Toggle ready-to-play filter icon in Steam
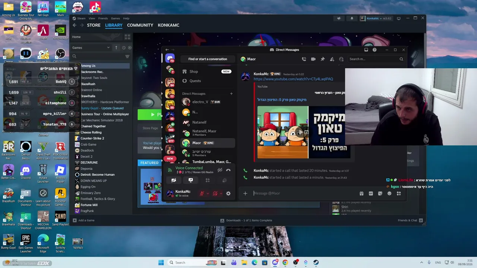This screenshot has width=477, height=268. [x=130, y=48]
